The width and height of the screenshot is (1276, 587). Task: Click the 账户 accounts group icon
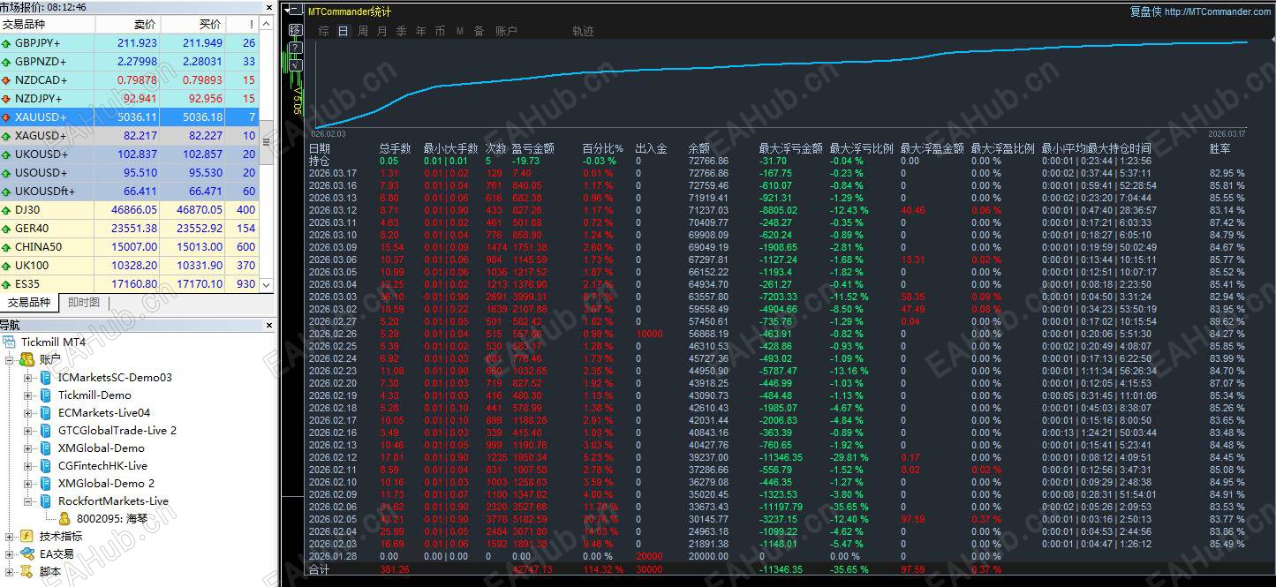click(x=27, y=359)
